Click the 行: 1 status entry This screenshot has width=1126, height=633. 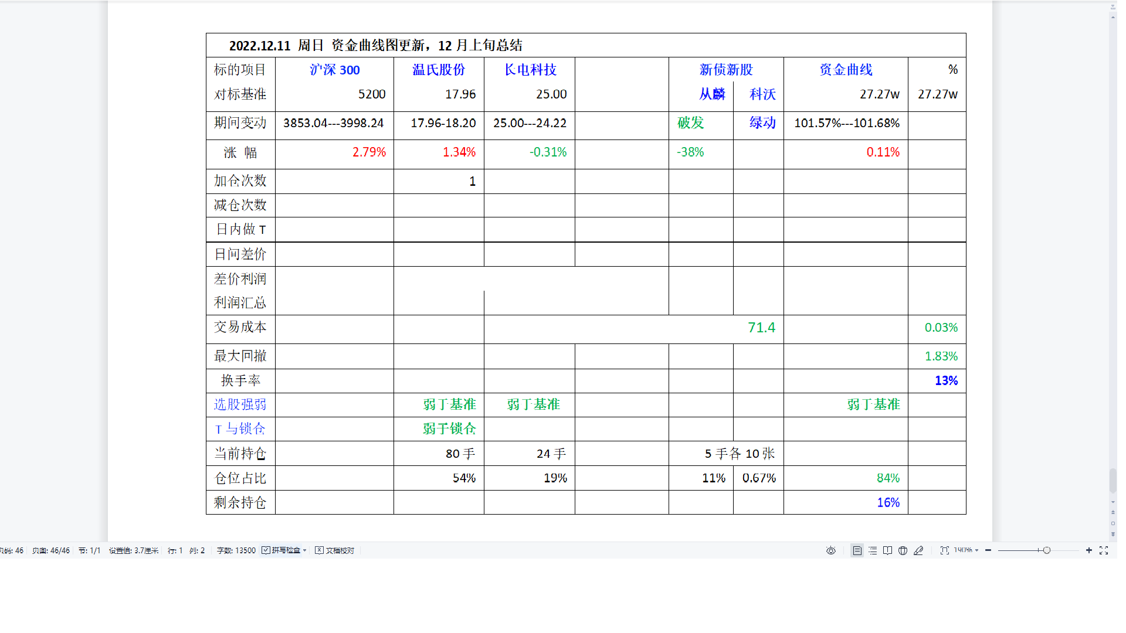point(175,550)
